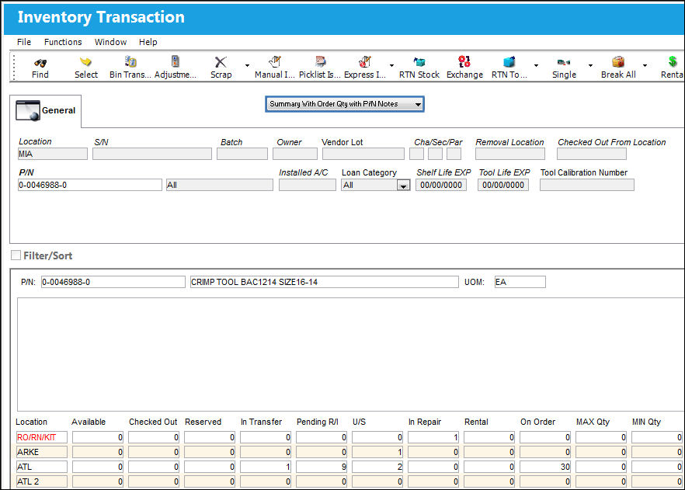Expand the arrow next to Express Issue
Image resolution: width=685 pixels, height=490 pixels.
(x=391, y=65)
